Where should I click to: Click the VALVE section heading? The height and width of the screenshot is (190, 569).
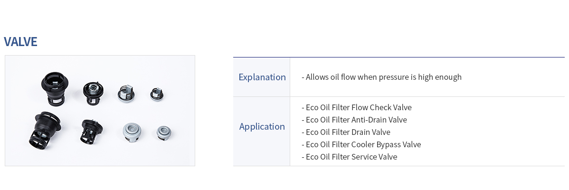[x=21, y=42]
